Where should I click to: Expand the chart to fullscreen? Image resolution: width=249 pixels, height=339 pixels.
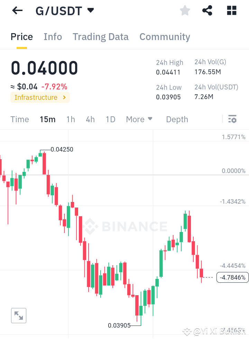click(18, 315)
